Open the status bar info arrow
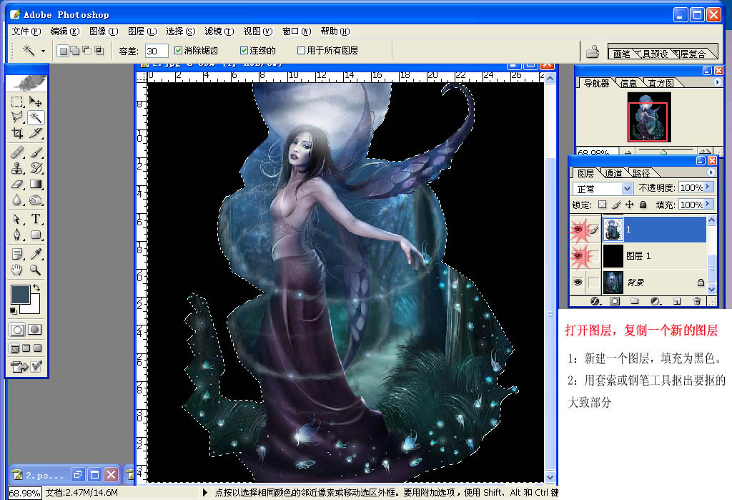Screen dimensions: 732x500 [x=204, y=493]
